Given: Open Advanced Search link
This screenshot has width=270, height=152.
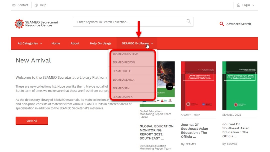Looking at the screenshot, I should 238,24.
